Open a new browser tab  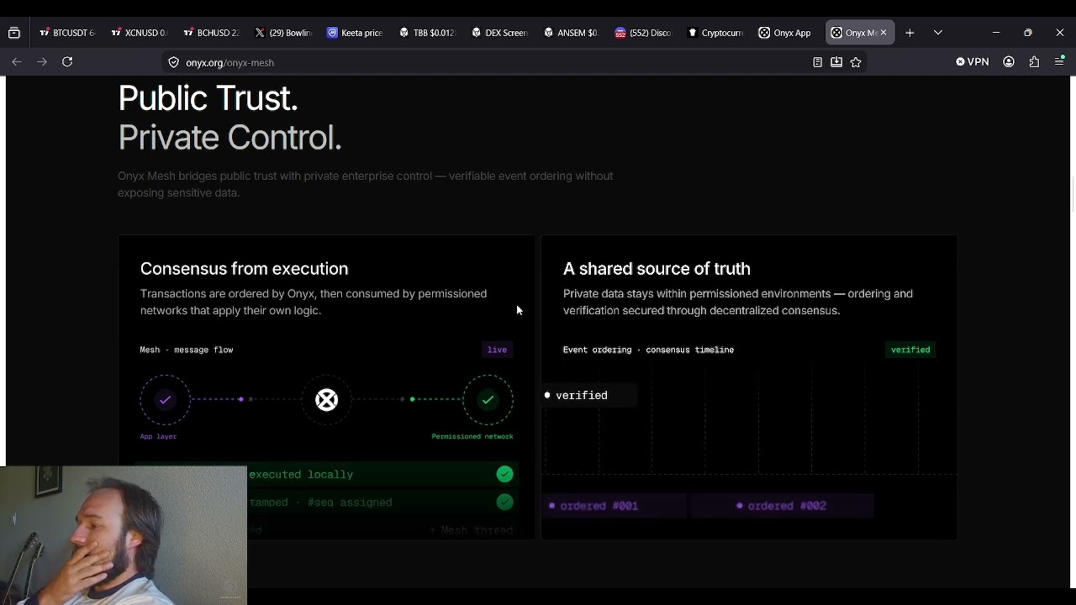(x=910, y=33)
